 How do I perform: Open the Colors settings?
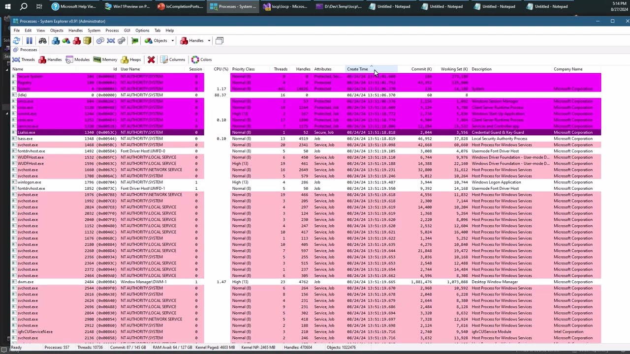tap(201, 59)
